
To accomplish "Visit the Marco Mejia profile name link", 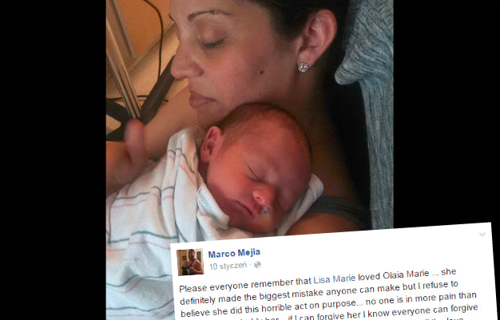I will coord(234,254).
